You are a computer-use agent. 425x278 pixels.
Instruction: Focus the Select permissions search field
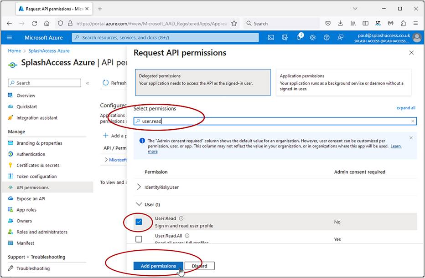click(x=275, y=121)
